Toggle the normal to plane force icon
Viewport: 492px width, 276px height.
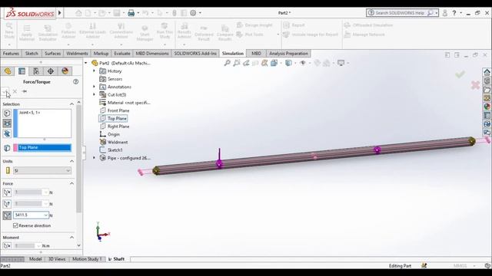coord(7,215)
